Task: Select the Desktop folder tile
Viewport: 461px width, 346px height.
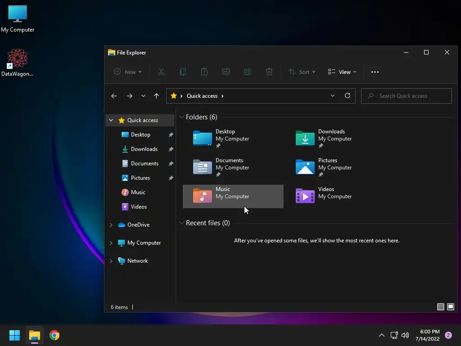Action: coord(233,138)
